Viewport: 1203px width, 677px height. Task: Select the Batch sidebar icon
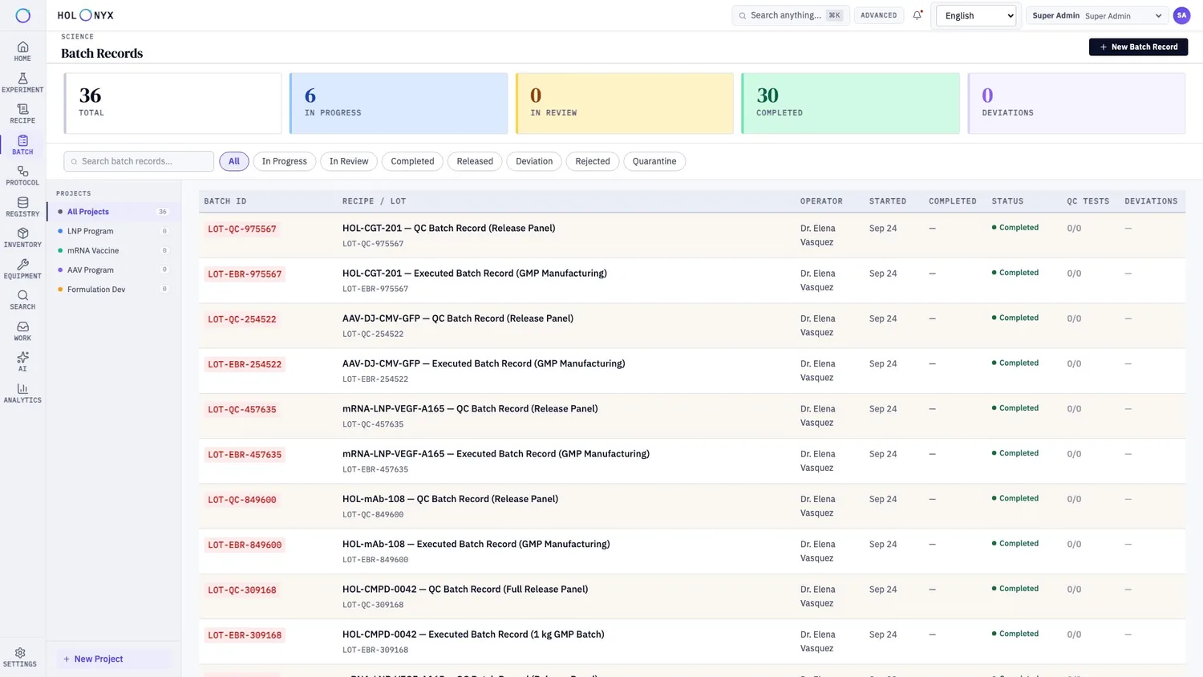point(22,145)
